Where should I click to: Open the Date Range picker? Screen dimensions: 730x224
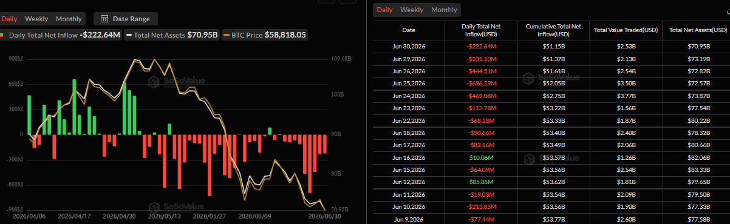pos(126,19)
